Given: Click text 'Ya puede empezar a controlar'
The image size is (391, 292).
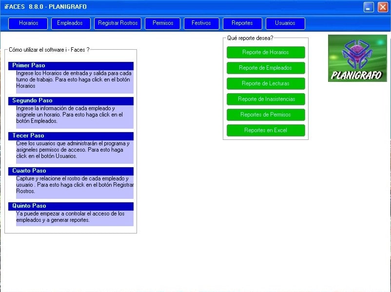Looking at the screenshot, I should (x=50, y=214).
